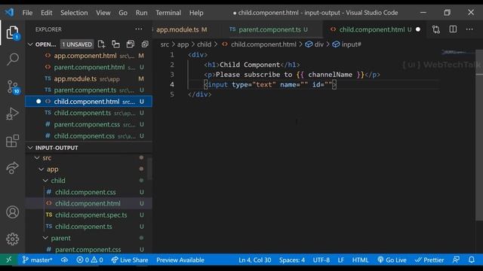
Task: Open Run and Debug view
Action: click(x=13, y=114)
